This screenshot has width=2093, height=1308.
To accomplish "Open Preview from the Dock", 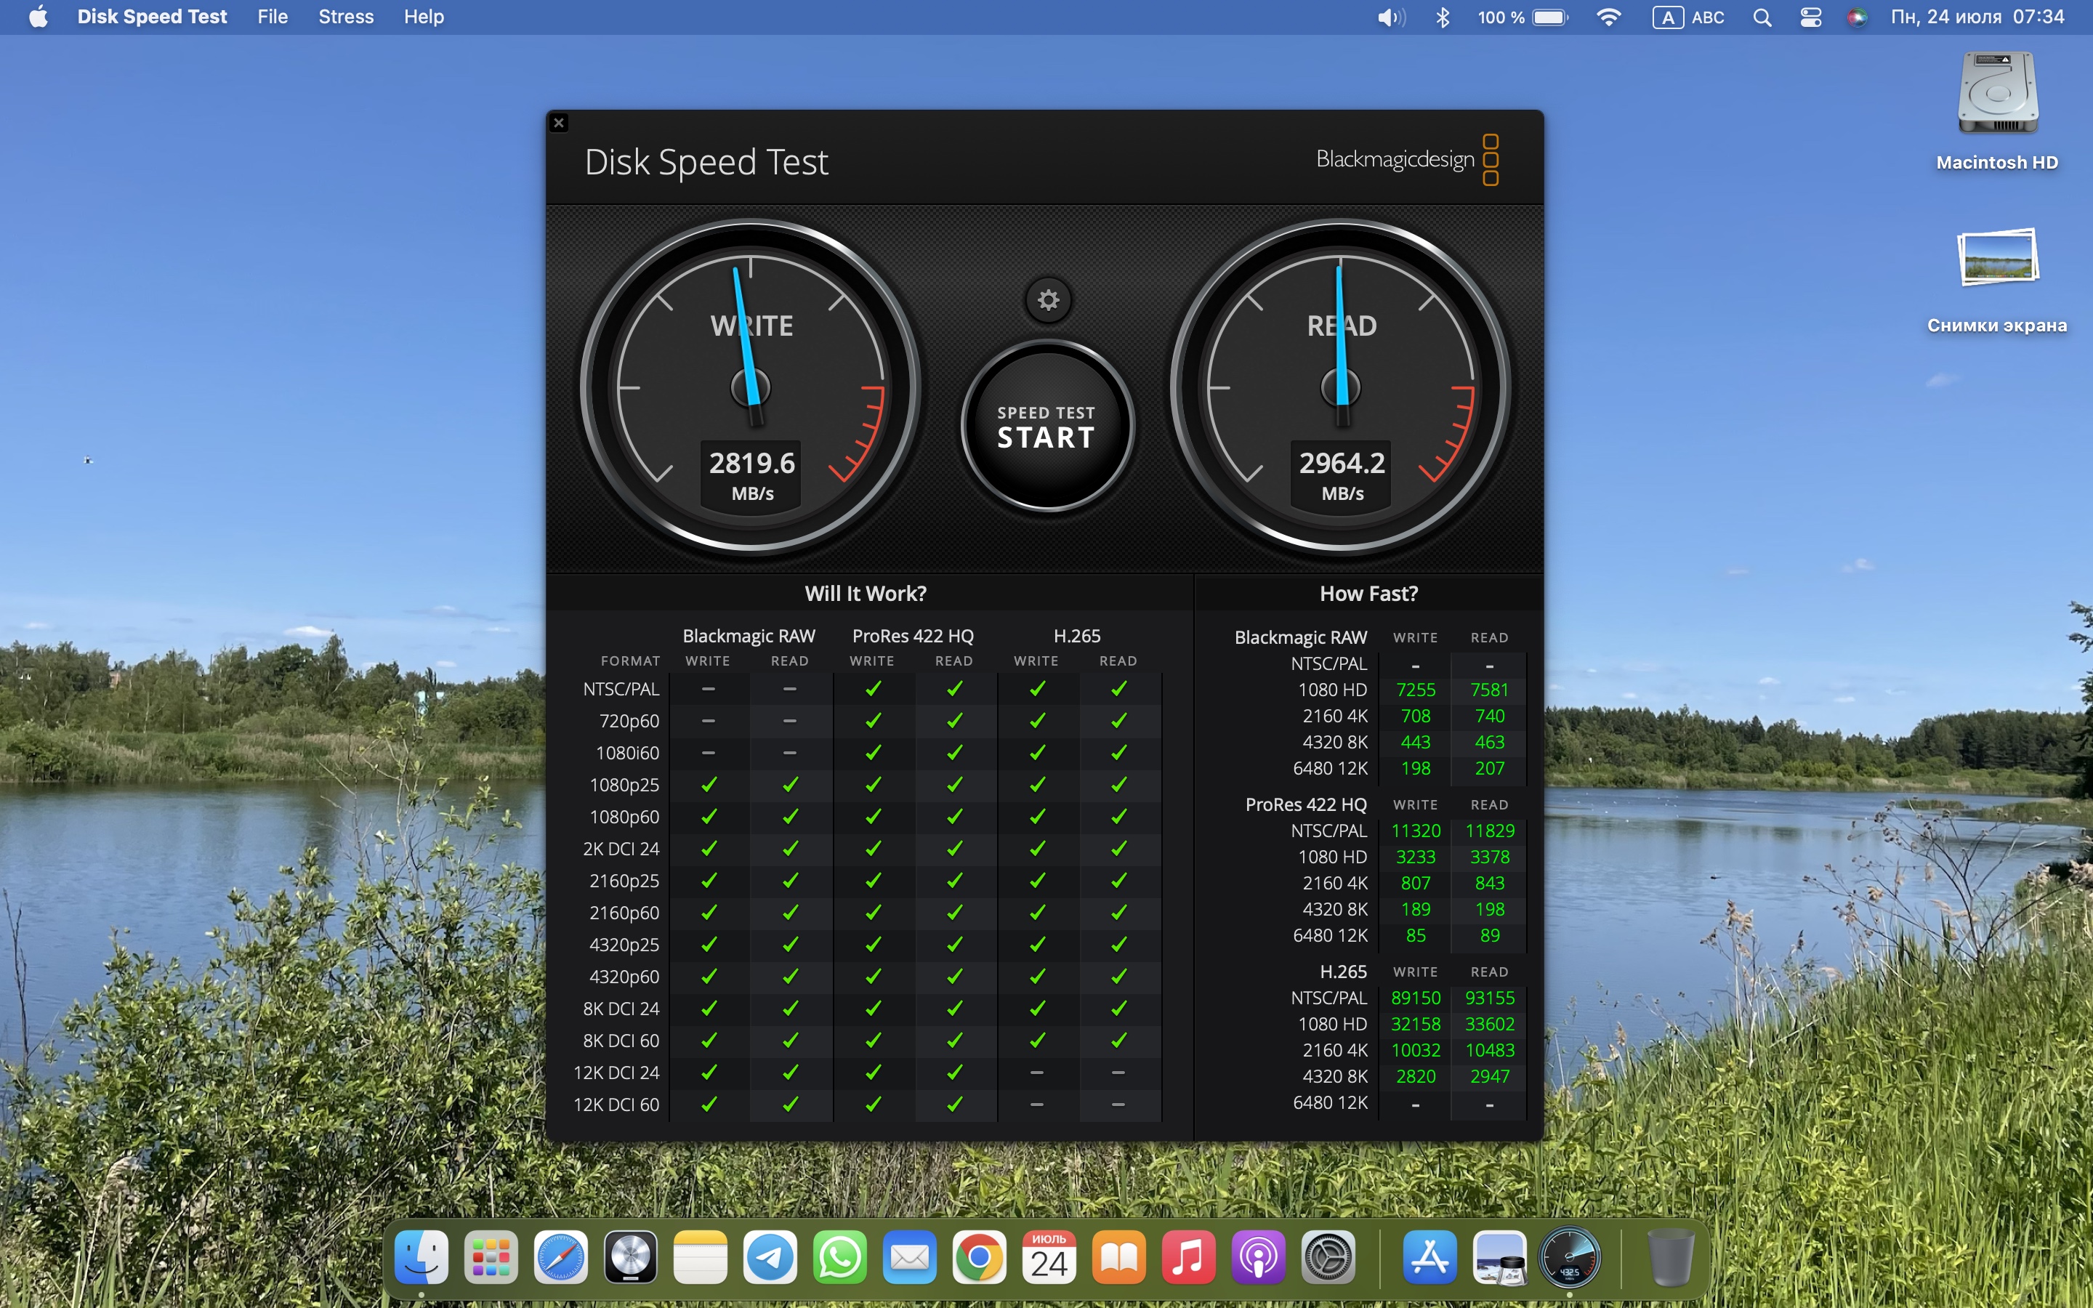I will tap(1500, 1257).
